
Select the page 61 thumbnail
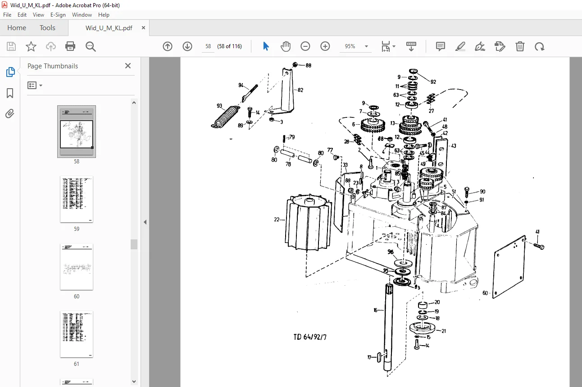tap(77, 334)
